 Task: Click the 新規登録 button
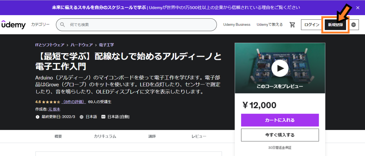click(x=335, y=25)
